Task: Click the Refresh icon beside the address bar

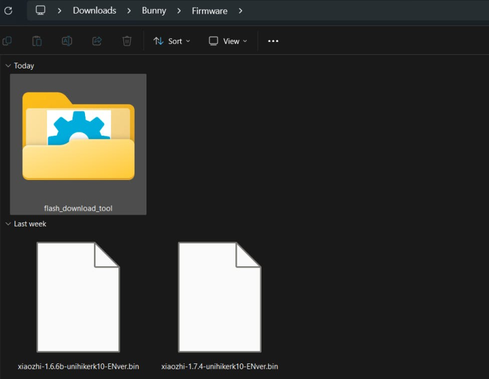Action: pyautogui.click(x=8, y=10)
